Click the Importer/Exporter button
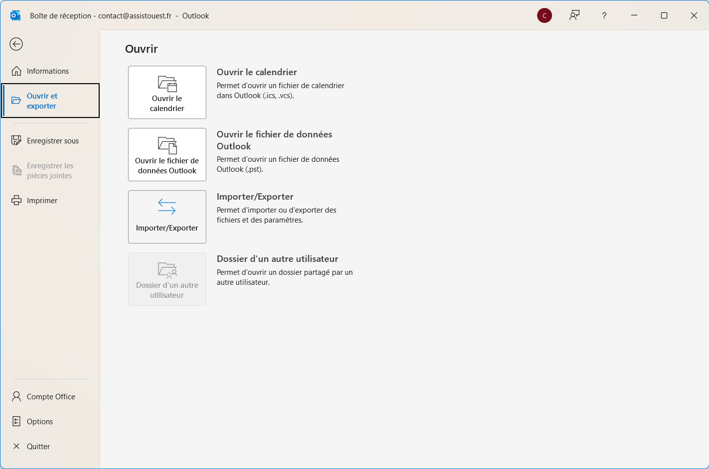This screenshot has width=709, height=469. (167, 217)
